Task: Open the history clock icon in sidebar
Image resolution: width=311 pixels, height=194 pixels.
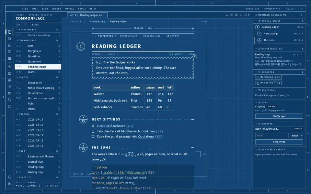Action: pyautogui.click(x=9, y=52)
